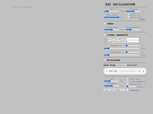The image size is (153, 114).
Task: Enable the Sweep checkbox
Action: pos(105,24)
